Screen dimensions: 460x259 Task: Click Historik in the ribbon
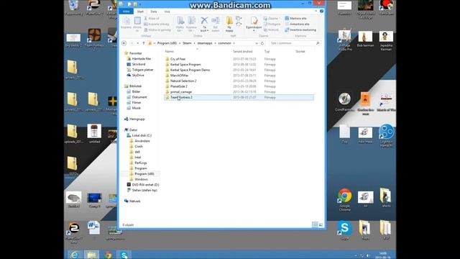pos(271,30)
